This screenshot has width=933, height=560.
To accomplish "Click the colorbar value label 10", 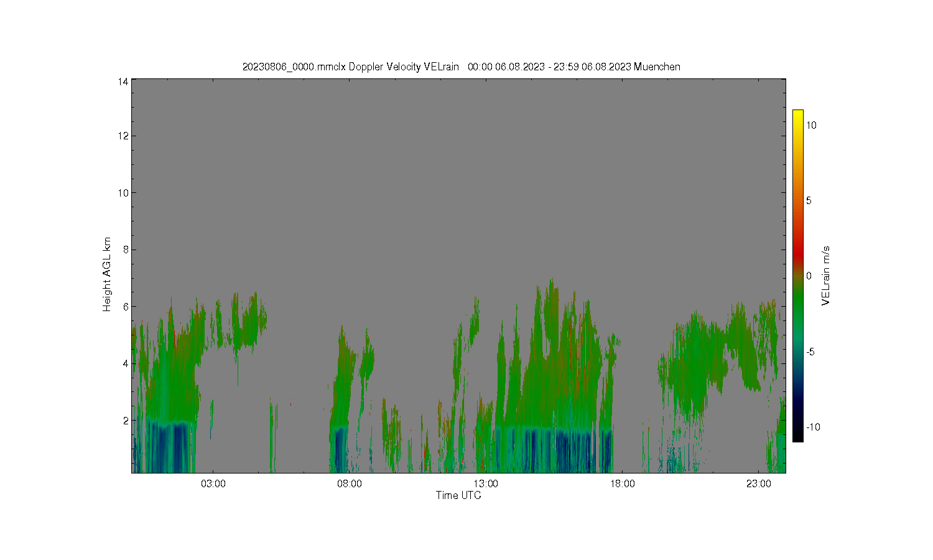I will [x=812, y=125].
